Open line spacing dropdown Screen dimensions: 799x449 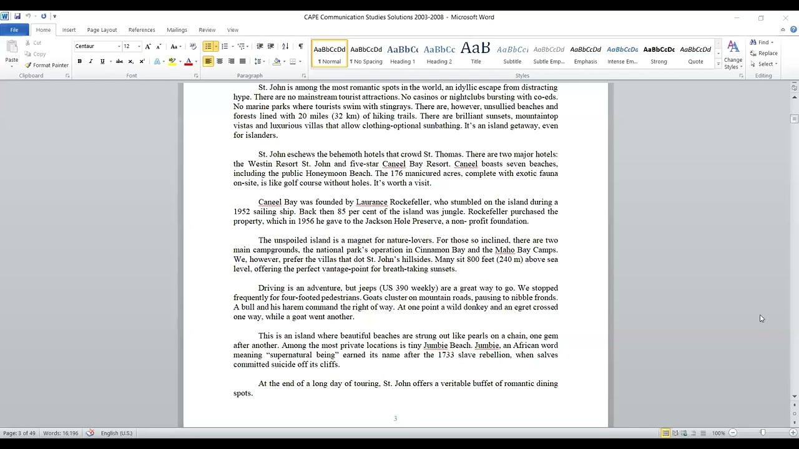pos(259,61)
